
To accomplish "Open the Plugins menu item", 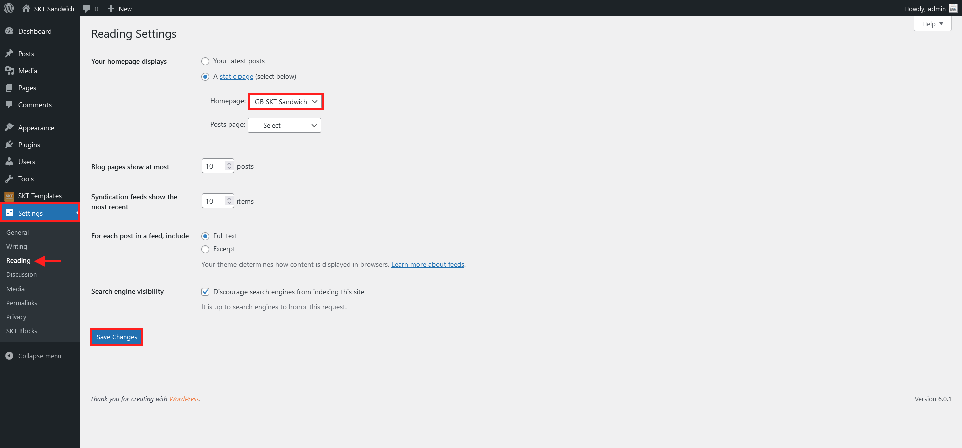I will tap(40, 145).
